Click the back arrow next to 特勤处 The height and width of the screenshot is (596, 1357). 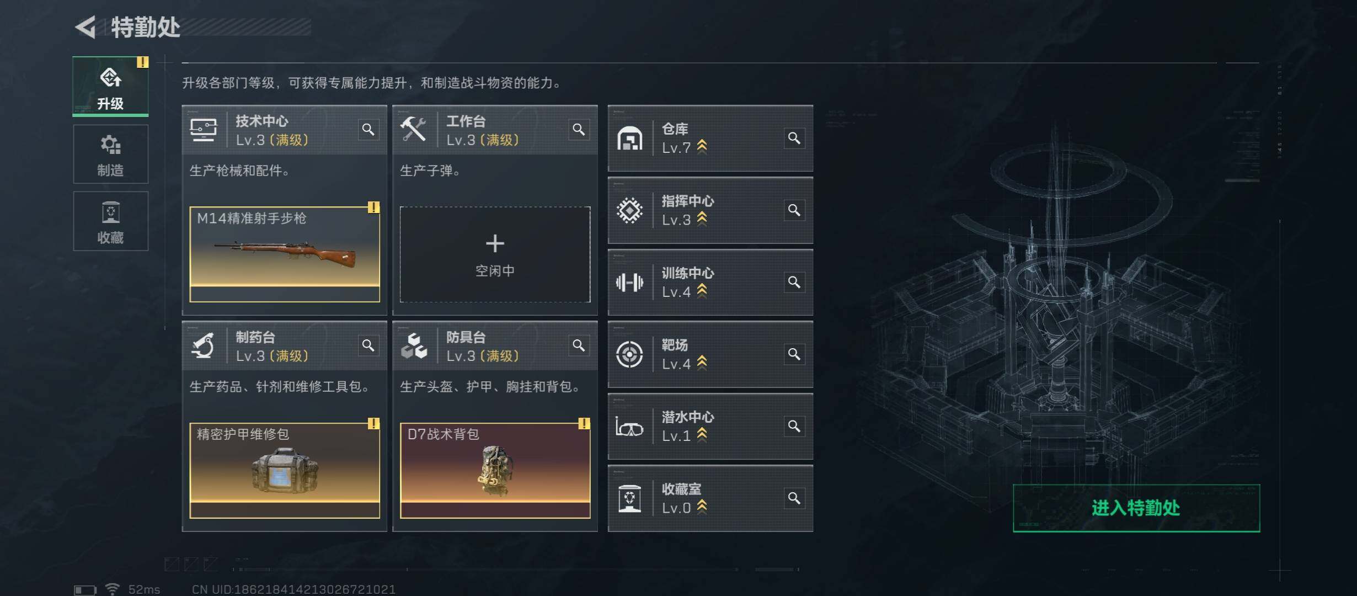(x=86, y=27)
